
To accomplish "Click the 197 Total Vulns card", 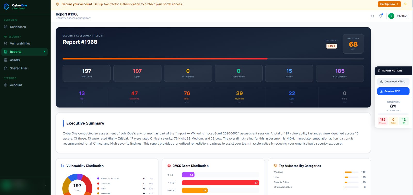I will (87, 73).
